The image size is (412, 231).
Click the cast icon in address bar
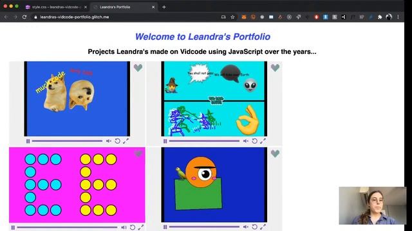point(223,17)
